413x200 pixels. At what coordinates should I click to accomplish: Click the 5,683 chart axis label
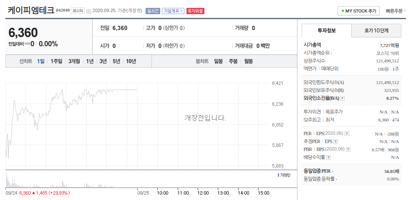coord(277,166)
